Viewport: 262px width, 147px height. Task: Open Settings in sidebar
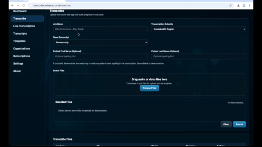coord(18,64)
